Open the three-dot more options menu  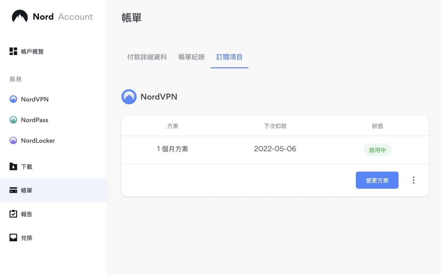click(x=413, y=180)
